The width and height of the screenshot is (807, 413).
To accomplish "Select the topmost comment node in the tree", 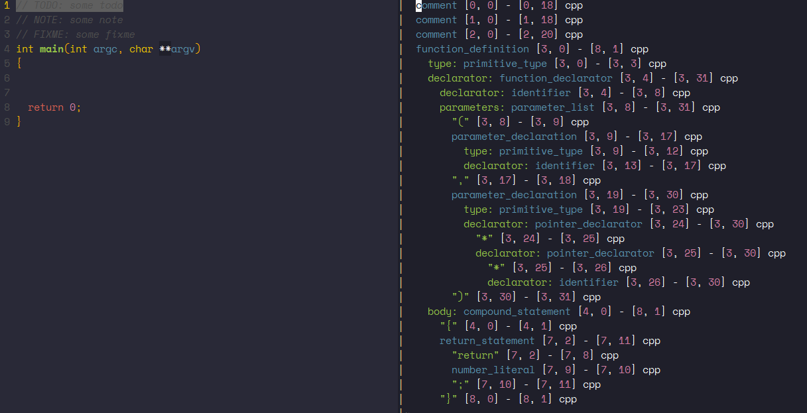I will point(436,5).
